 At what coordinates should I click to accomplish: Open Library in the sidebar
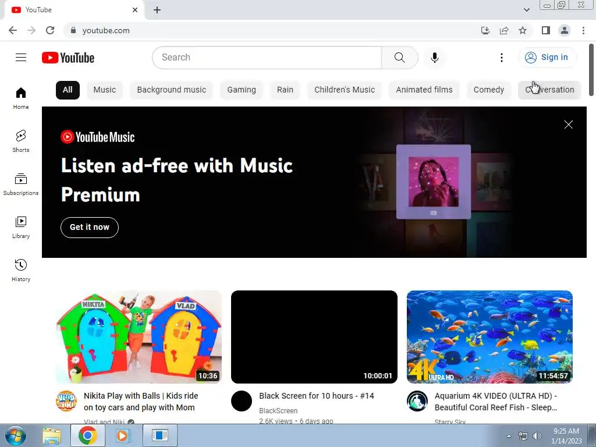pyautogui.click(x=21, y=227)
